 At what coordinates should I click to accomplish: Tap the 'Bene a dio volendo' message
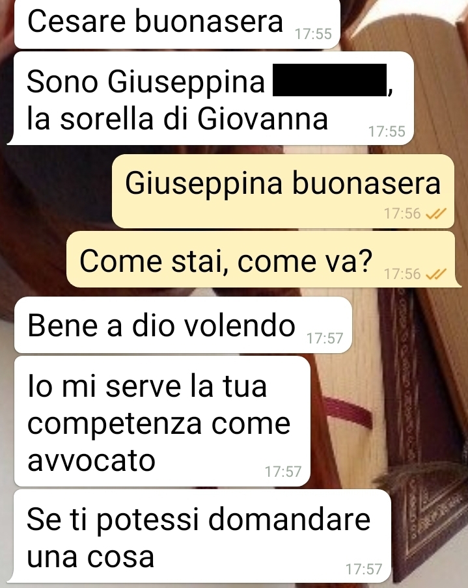(x=183, y=325)
